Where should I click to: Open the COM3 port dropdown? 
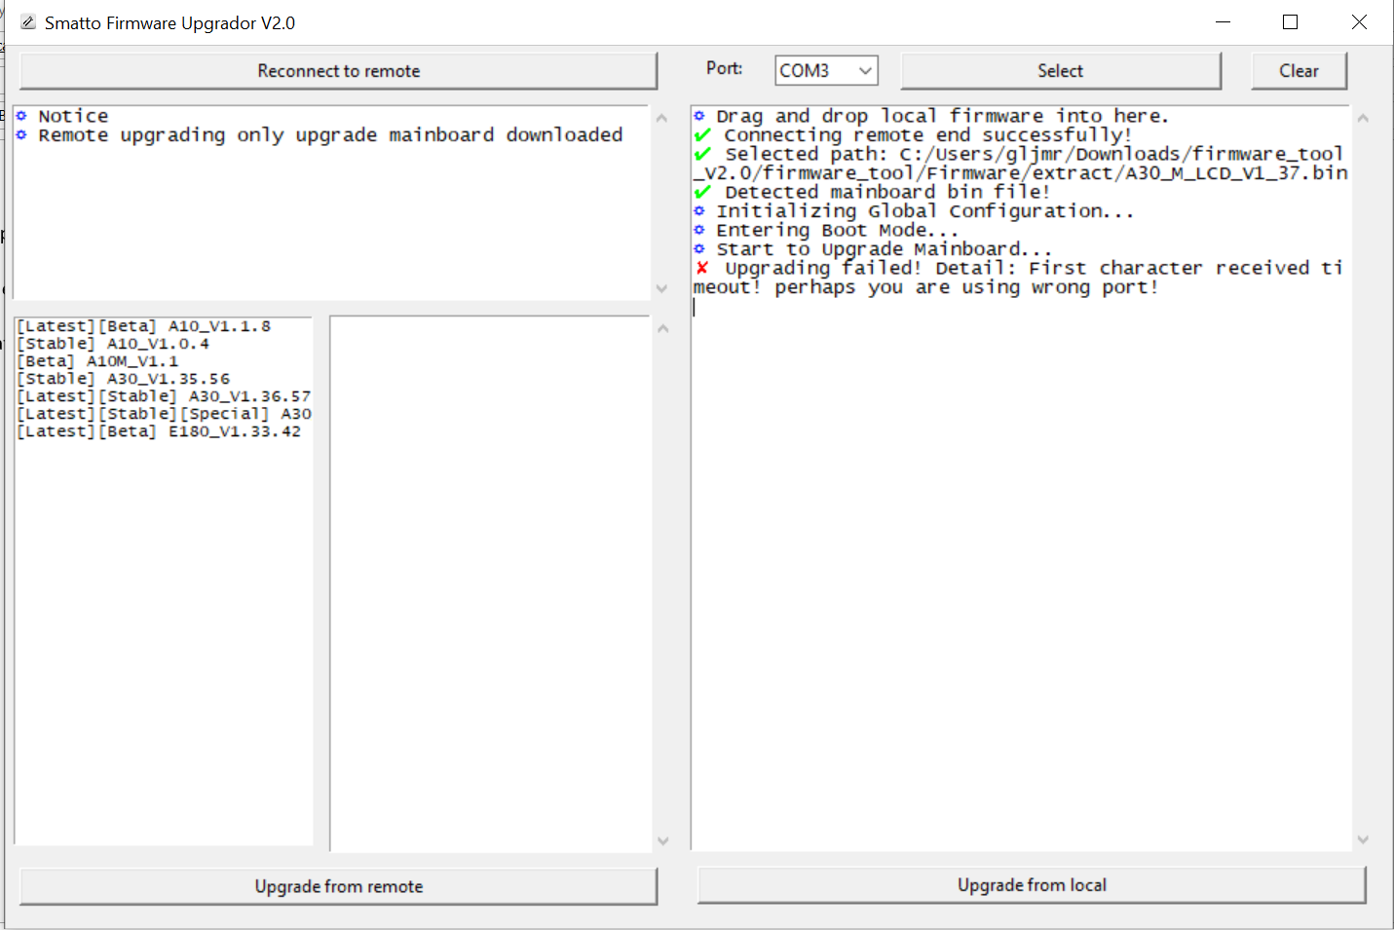tap(826, 70)
